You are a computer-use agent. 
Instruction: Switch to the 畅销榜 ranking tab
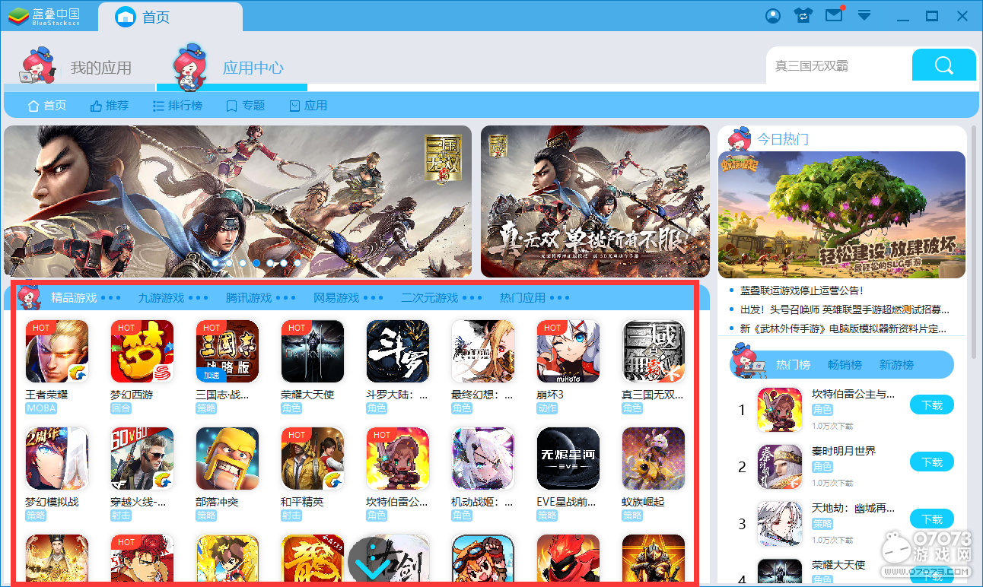click(x=845, y=365)
